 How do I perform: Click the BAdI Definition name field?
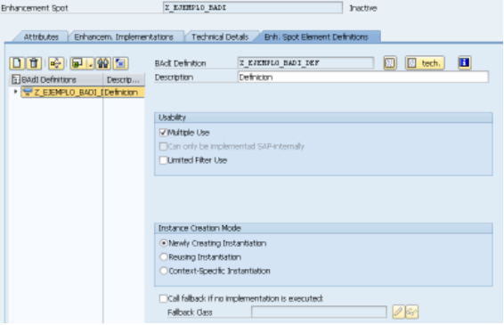point(305,62)
